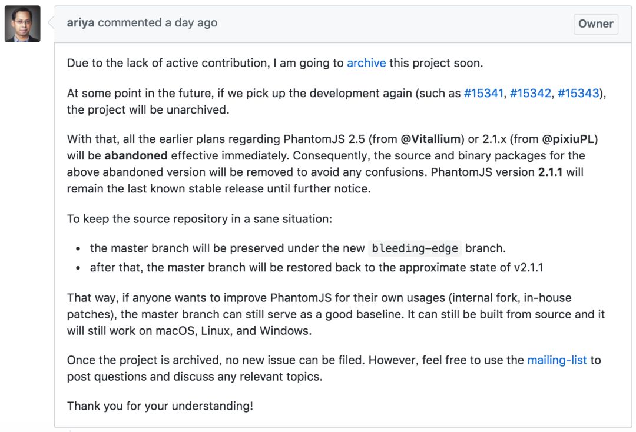Click the bold word 'abandoned'
This screenshot has width=636, height=432.
pyautogui.click(x=136, y=156)
